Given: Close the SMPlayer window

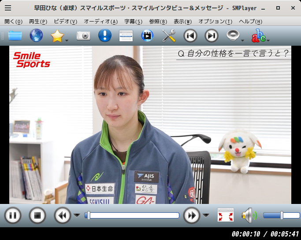Looking at the screenshot, I should (x=293, y=8).
